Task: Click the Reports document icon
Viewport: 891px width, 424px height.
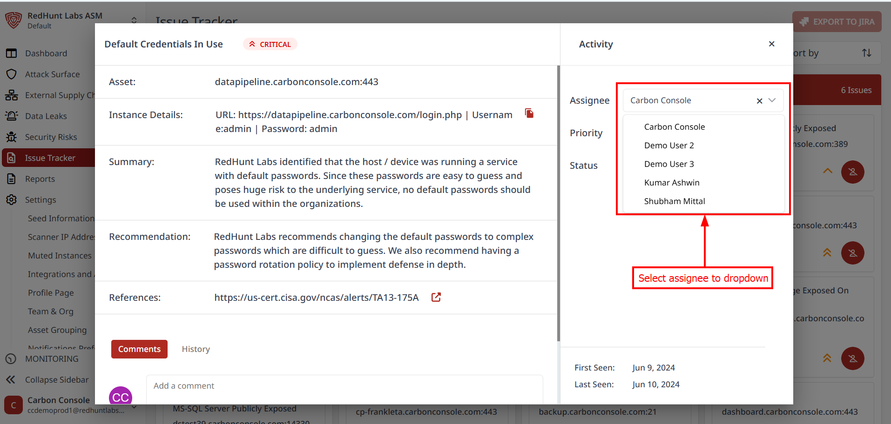Action: tap(12, 179)
